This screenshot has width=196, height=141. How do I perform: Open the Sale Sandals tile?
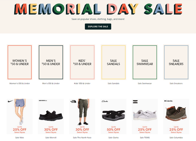[113, 62]
